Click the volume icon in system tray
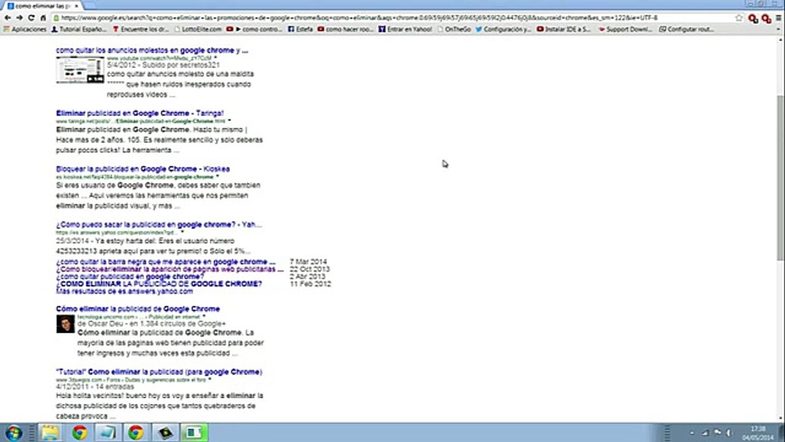 [x=730, y=433]
